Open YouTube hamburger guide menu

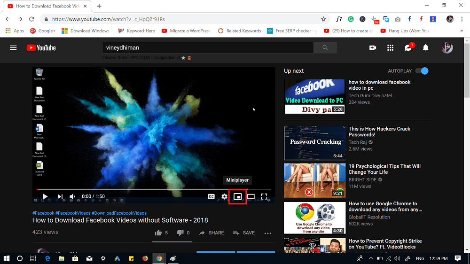click(x=13, y=47)
